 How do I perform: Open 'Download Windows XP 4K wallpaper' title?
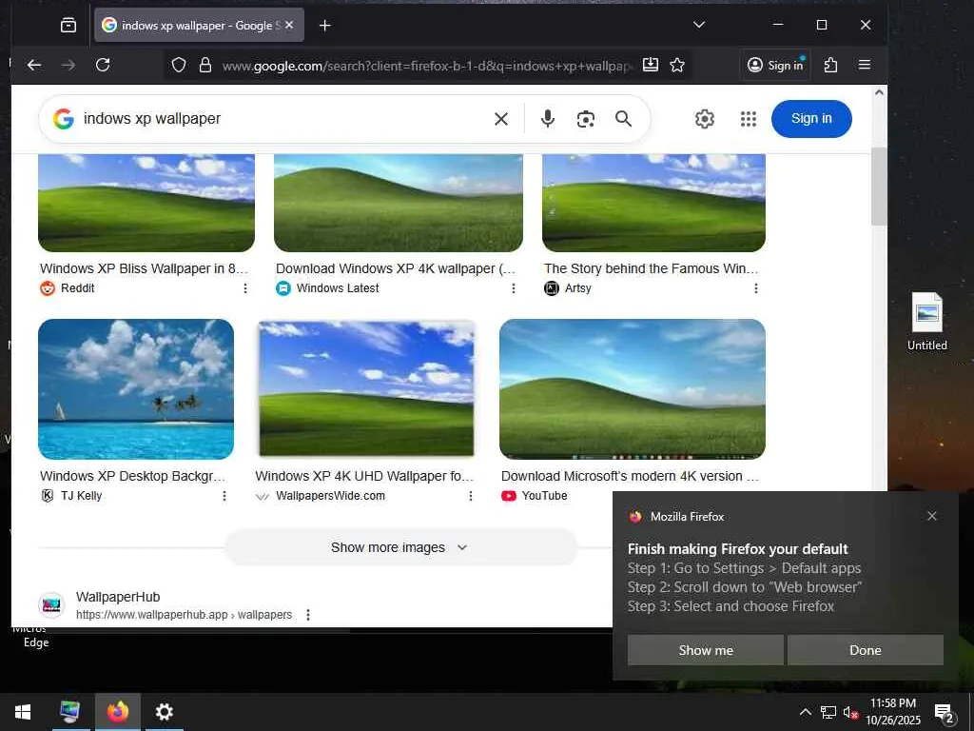click(396, 268)
